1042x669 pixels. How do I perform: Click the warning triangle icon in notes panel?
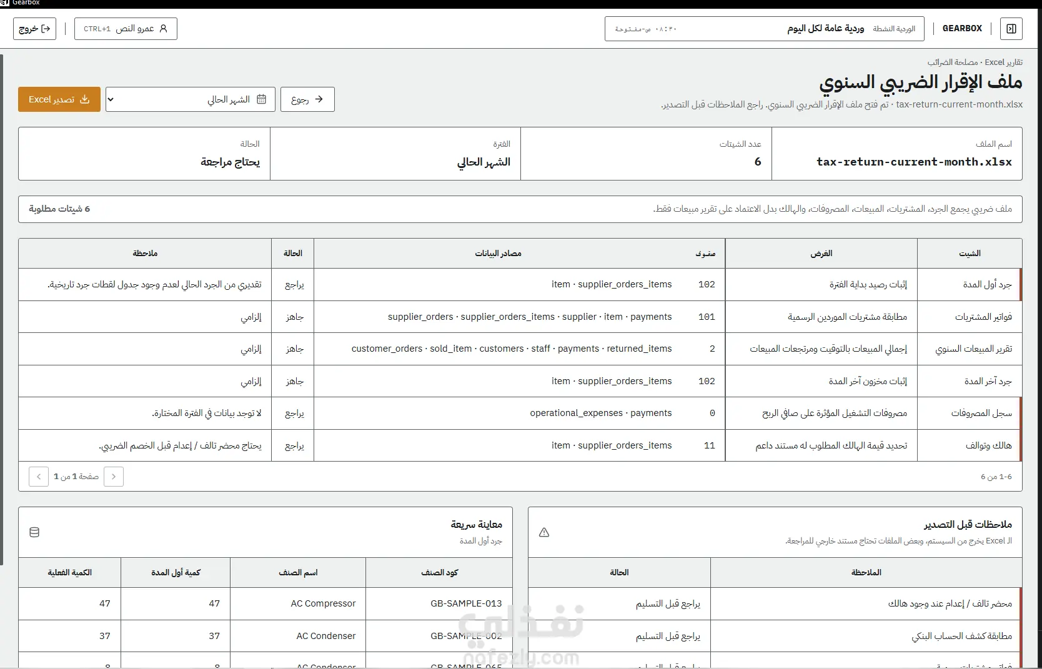point(544,533)
